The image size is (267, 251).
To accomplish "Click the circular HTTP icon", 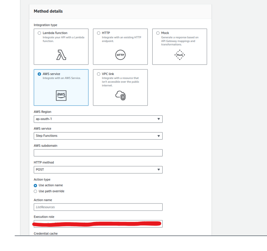I will (120, 55).
